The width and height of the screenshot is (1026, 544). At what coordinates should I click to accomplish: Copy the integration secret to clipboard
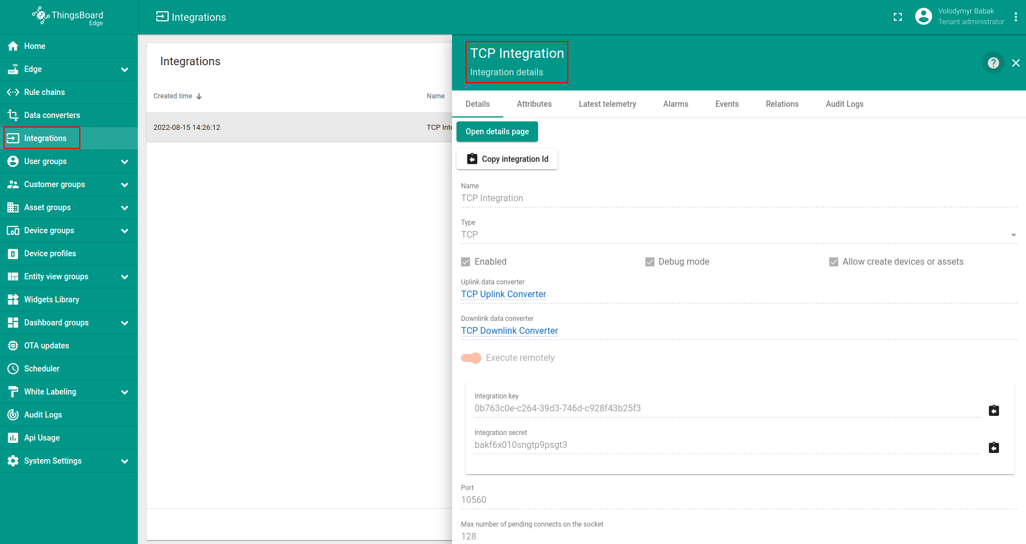994,447
